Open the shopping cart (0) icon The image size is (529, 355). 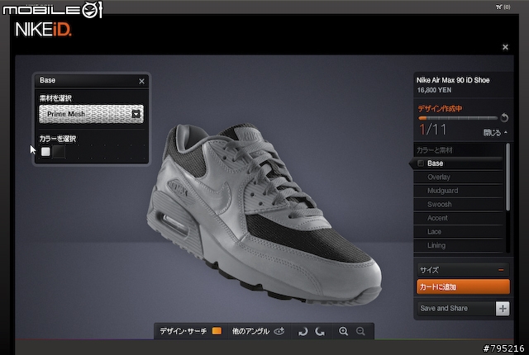click(503, 7)
